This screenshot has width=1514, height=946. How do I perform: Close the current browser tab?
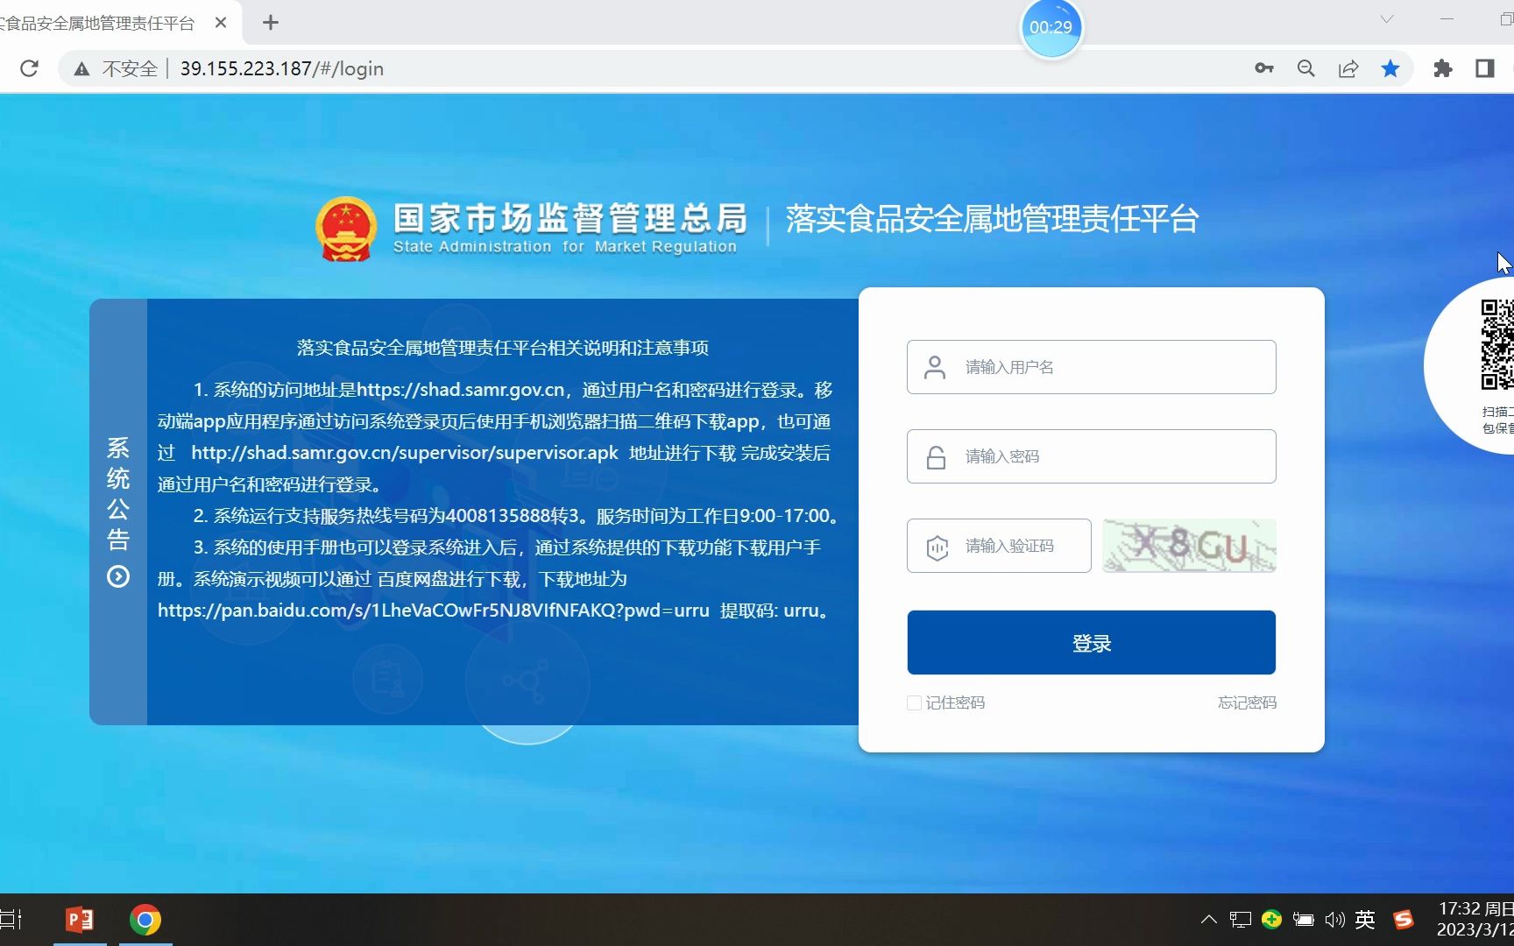[x=221, y=23]
